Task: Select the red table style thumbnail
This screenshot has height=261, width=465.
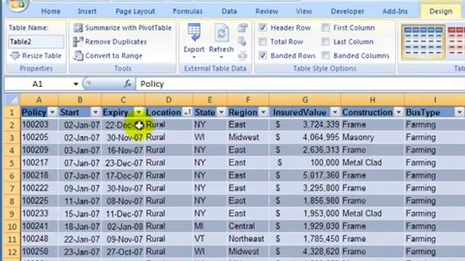Action: pos(456,42)
